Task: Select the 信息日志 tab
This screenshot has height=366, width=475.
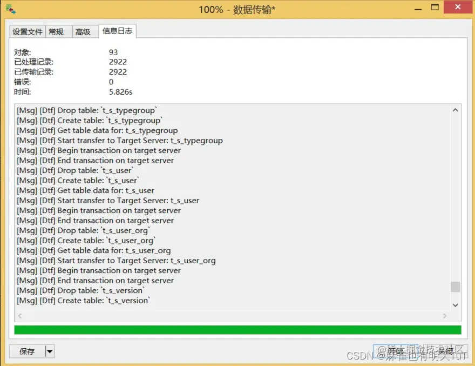Action: tap(118, 31)
